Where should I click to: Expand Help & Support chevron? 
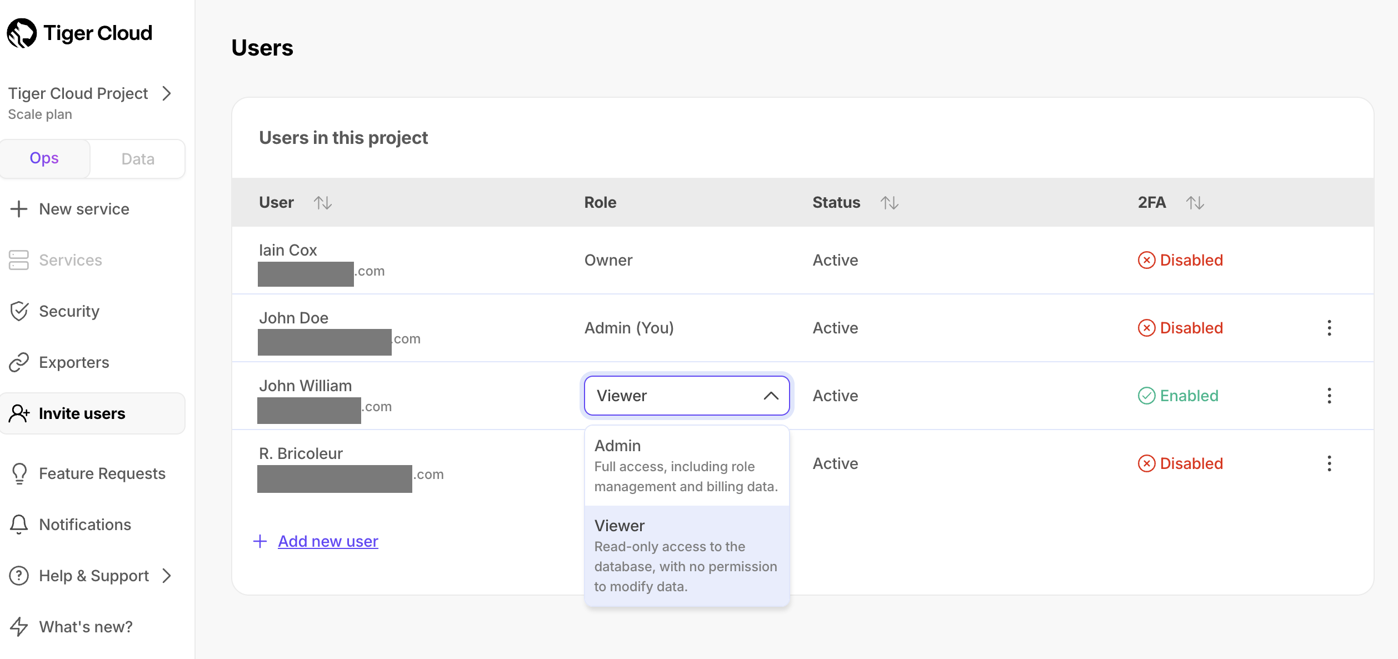pos(166,576)
